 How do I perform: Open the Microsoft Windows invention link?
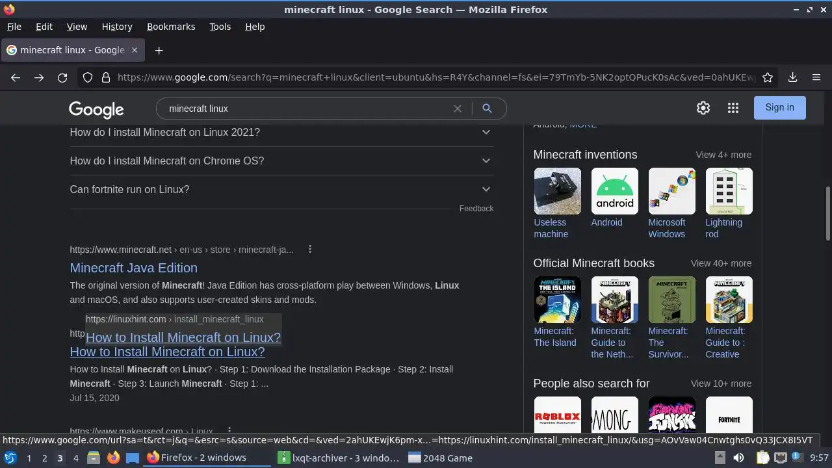coord(666,228)
